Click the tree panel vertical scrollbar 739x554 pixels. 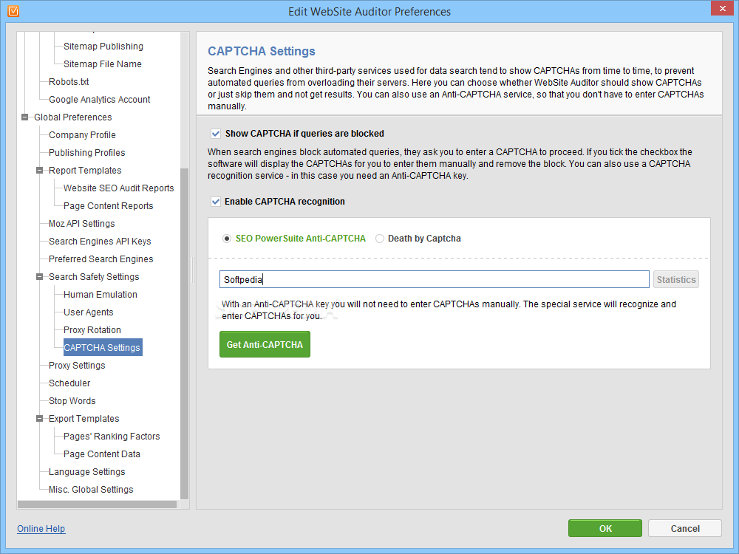coord(184,334)
